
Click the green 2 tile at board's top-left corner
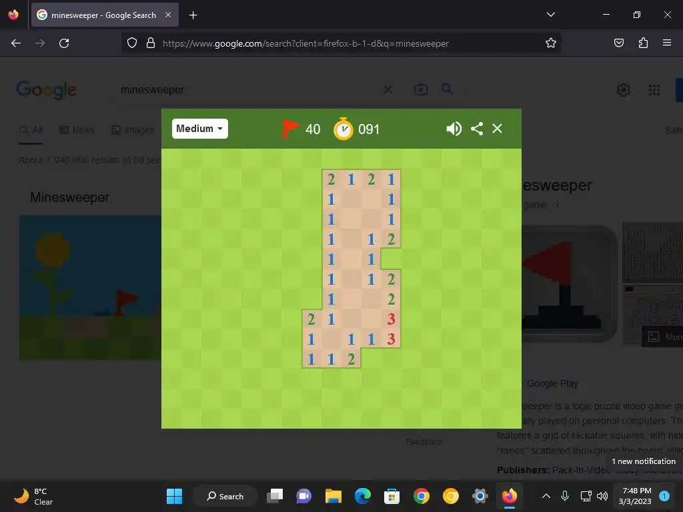(331, 179)
